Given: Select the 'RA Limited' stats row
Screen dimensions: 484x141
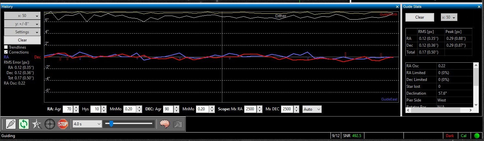Looking at the screenshot, I should [439, 73].
